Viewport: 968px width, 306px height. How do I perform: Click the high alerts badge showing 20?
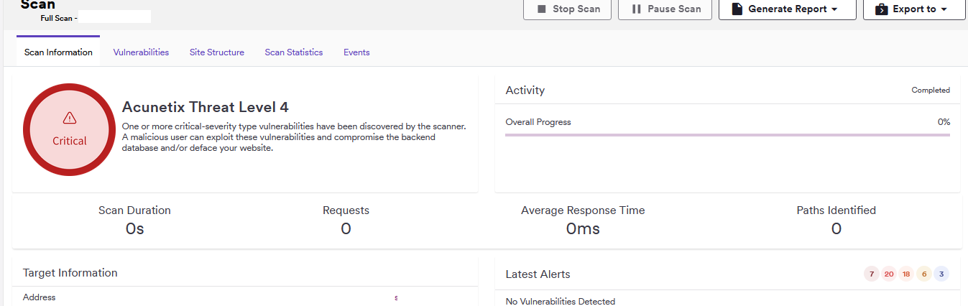coord(889,274)
